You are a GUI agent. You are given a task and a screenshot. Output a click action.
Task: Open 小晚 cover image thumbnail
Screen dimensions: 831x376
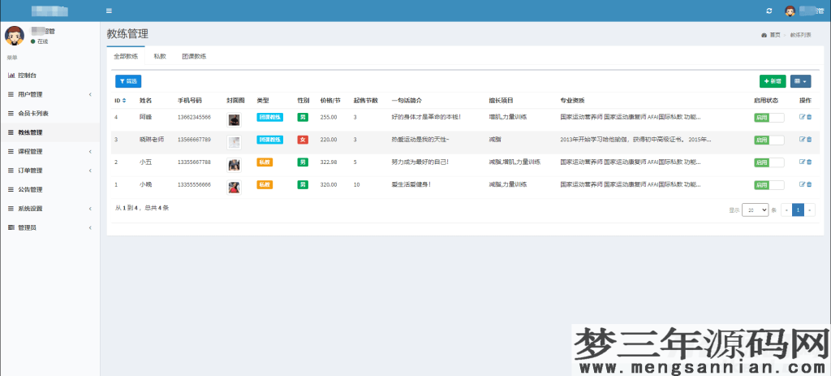click(234, 188)
